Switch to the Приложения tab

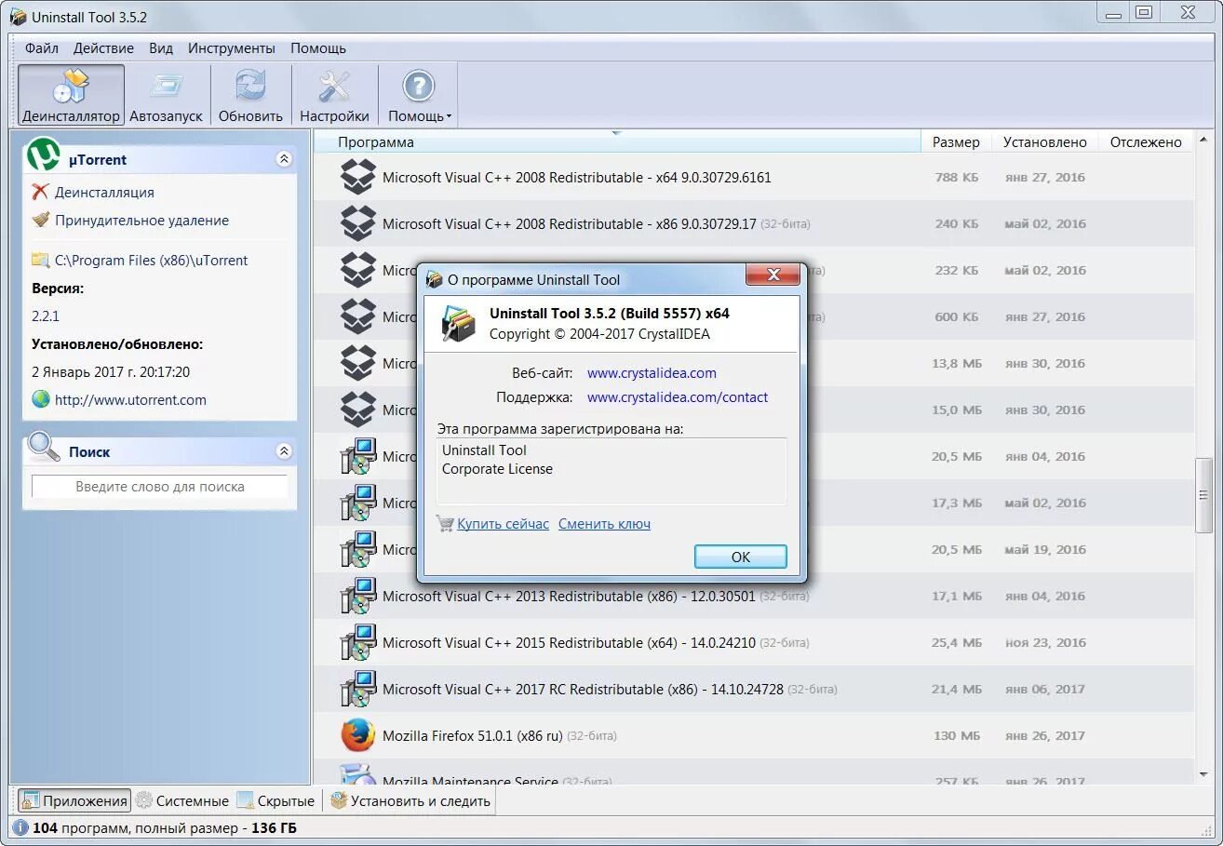pyautogui.click(x=74, y=800)
